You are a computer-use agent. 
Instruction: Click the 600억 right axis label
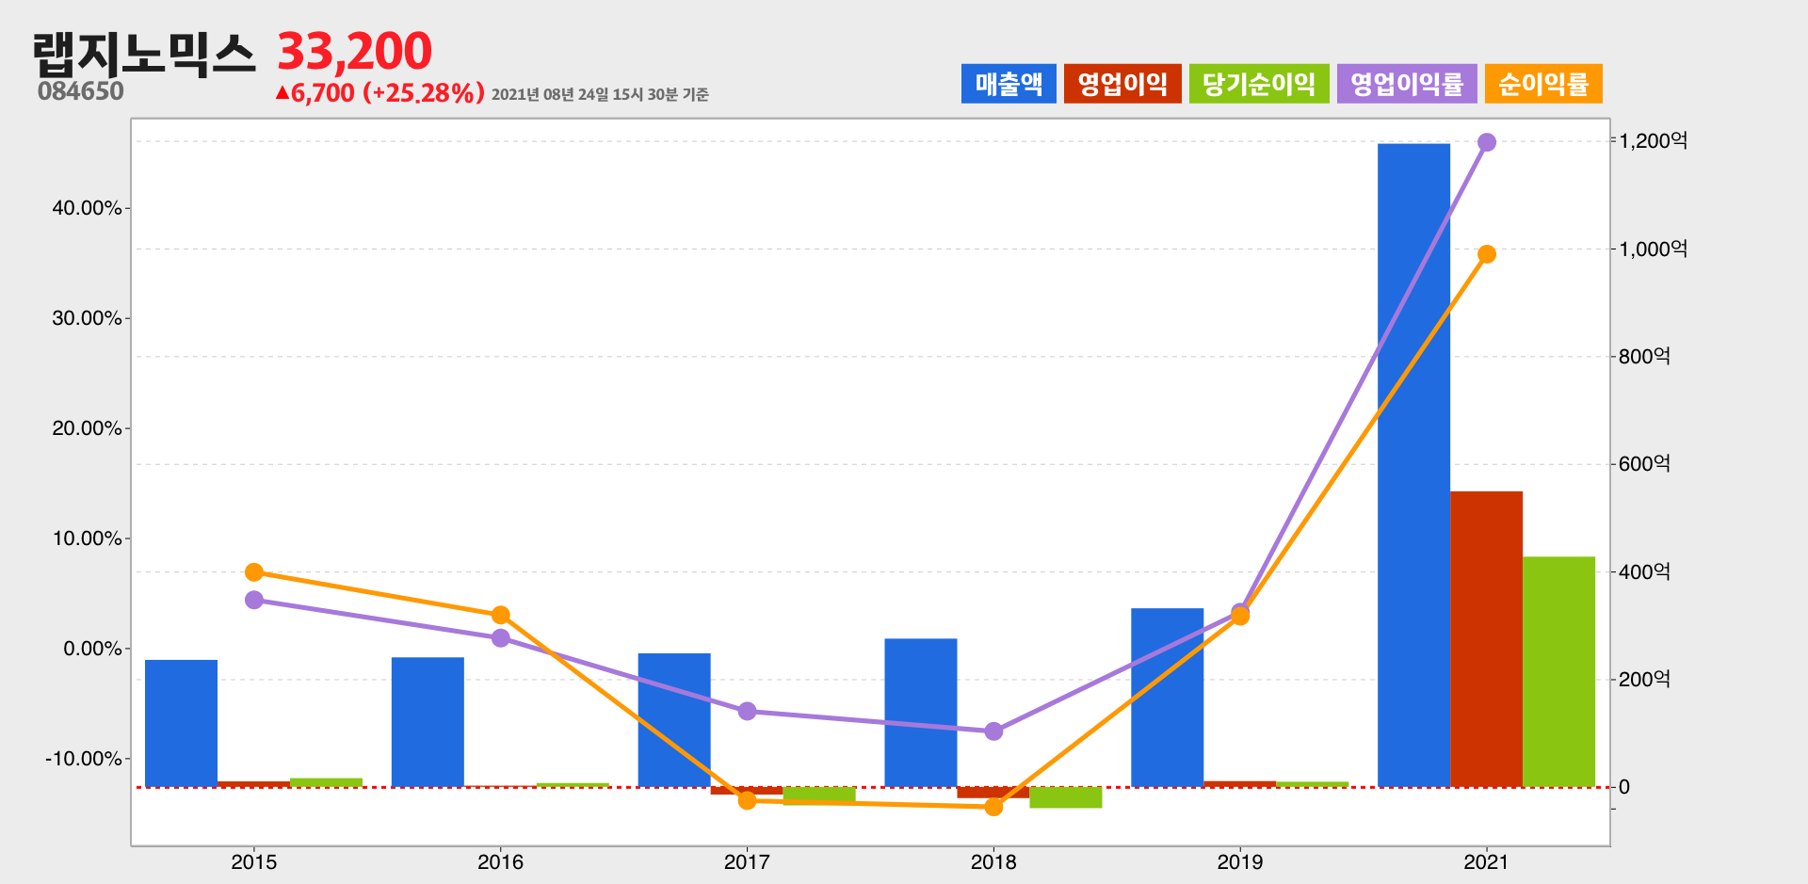click(x=1644, y=464)
